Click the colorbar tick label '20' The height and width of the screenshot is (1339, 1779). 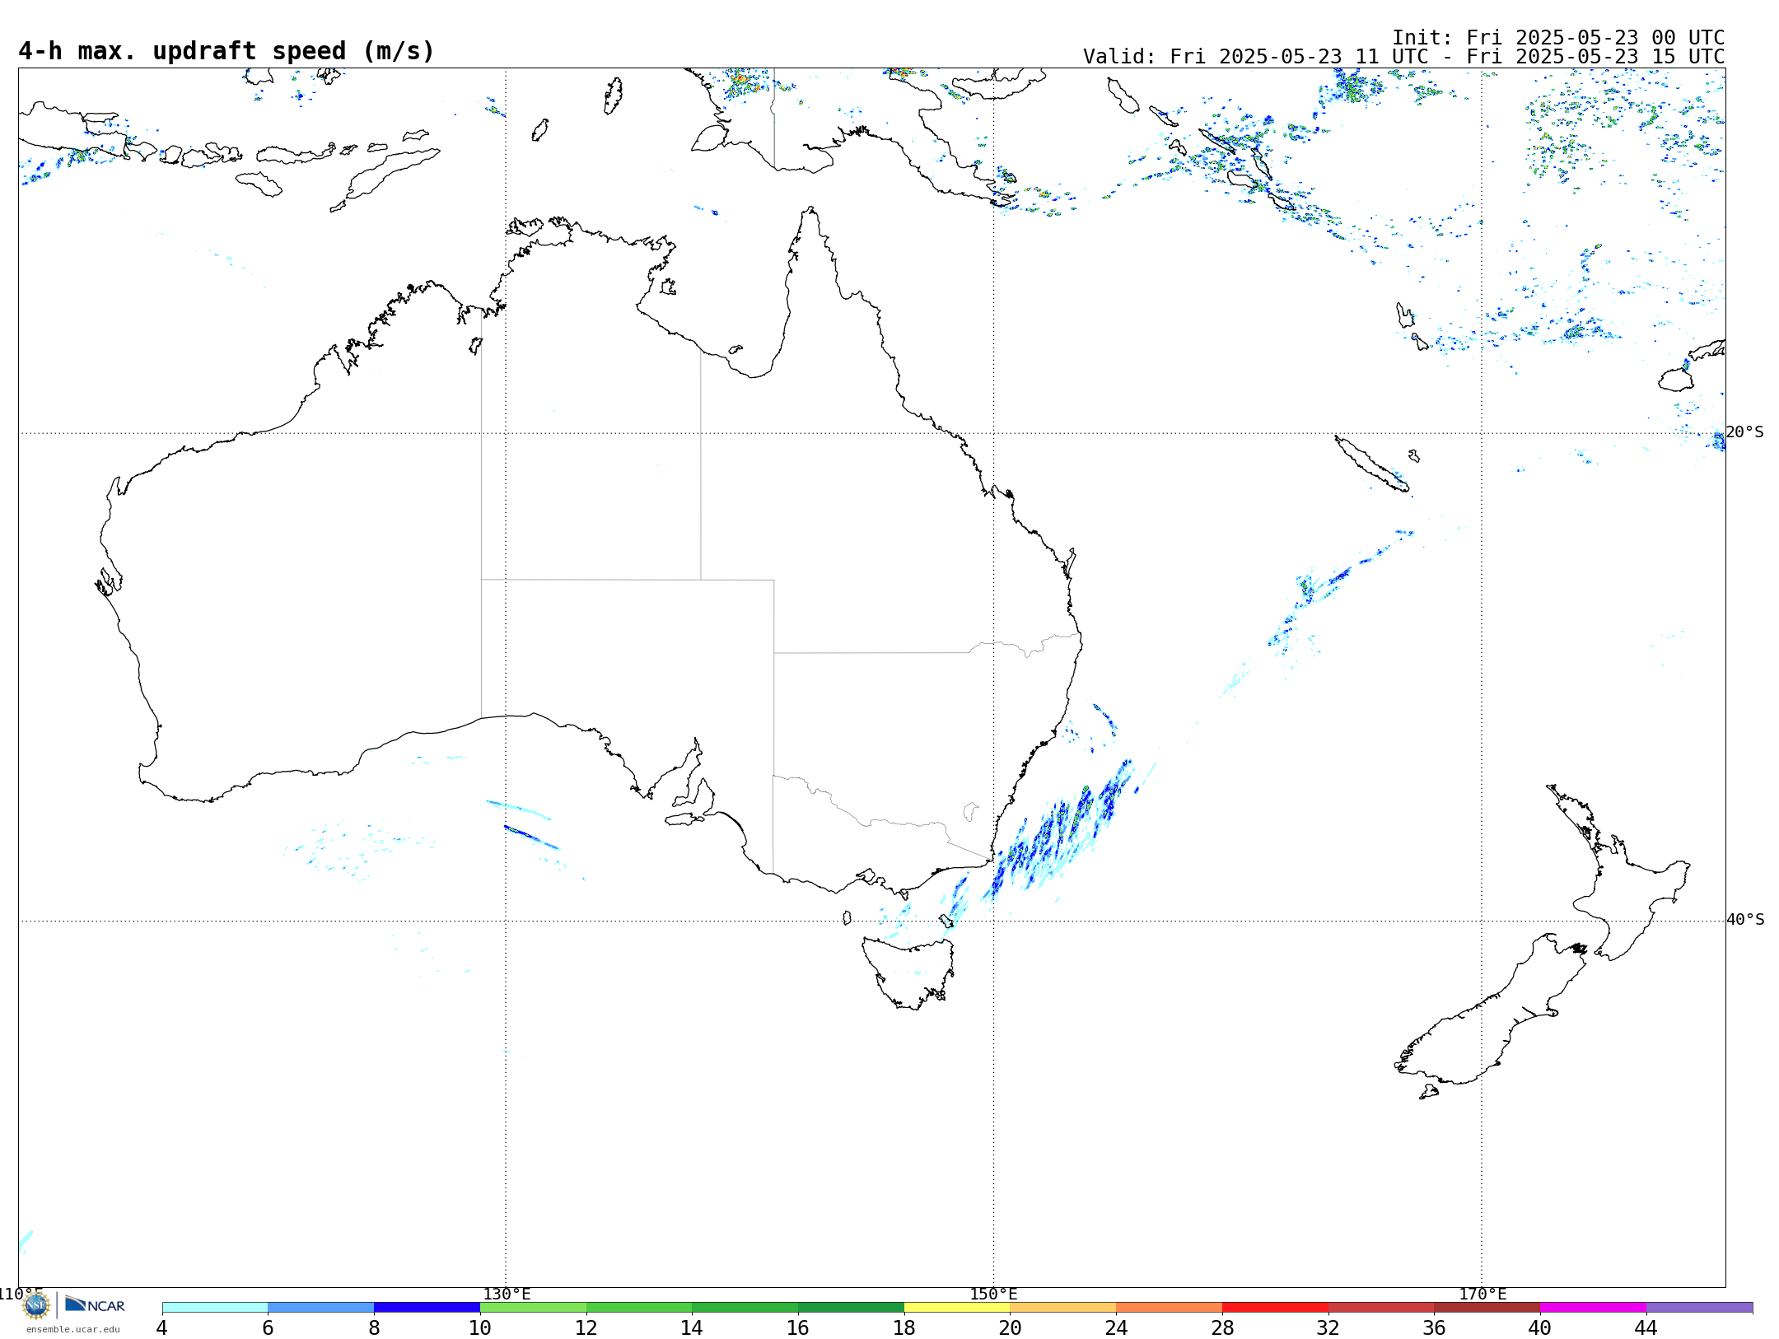pyautogui.click(x=1011, y=1327)
